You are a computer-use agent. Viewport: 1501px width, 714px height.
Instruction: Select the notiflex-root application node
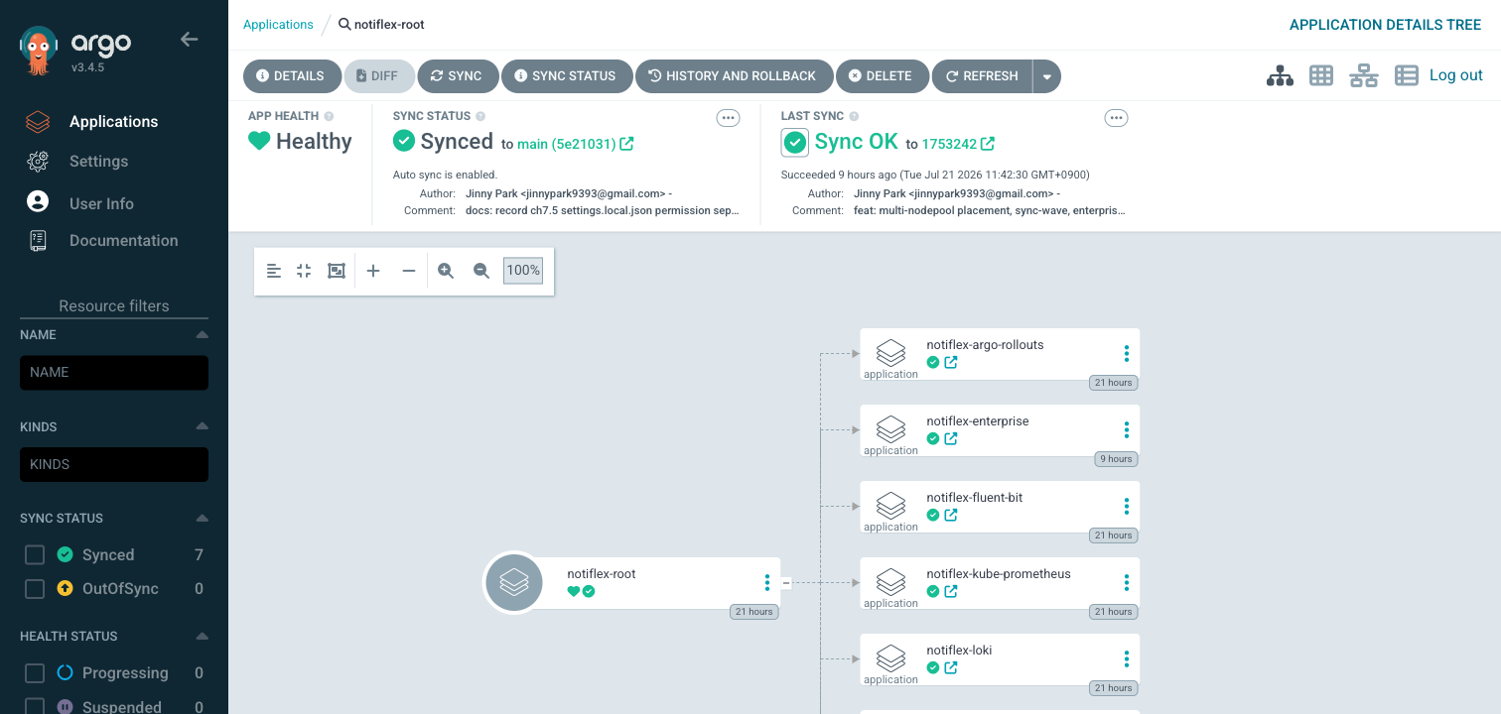[631, 583]
